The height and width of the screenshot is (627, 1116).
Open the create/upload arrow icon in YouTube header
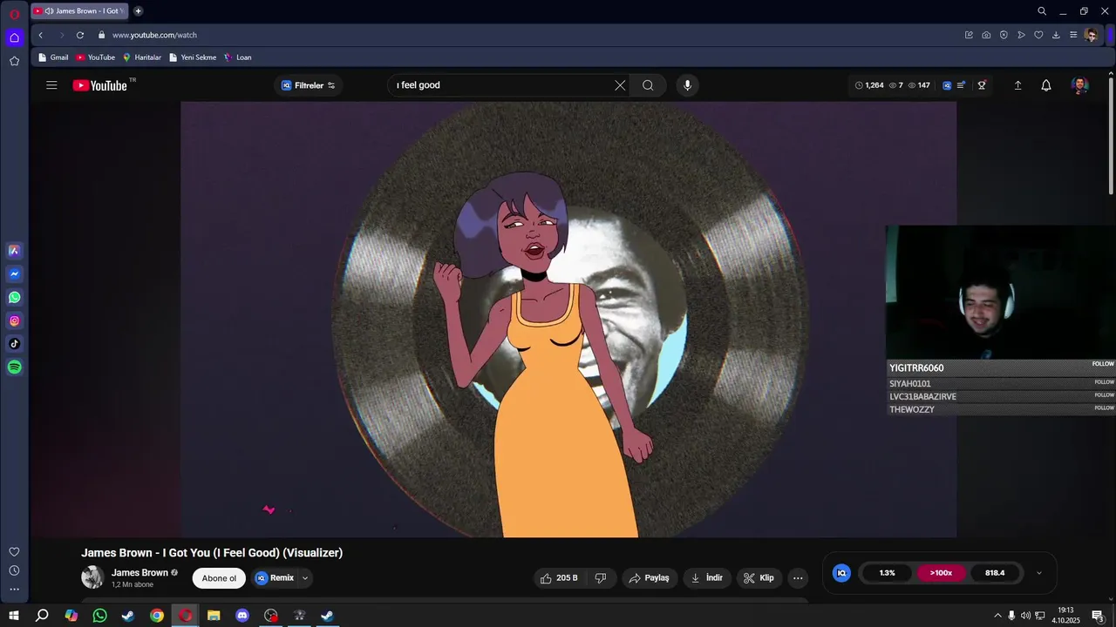(1017, 85)
